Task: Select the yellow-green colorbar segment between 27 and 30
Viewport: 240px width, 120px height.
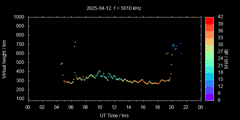Action: click(209, 48)
